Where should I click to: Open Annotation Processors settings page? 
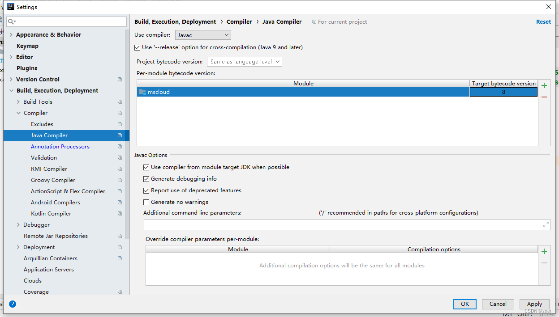tap(60, 147)
